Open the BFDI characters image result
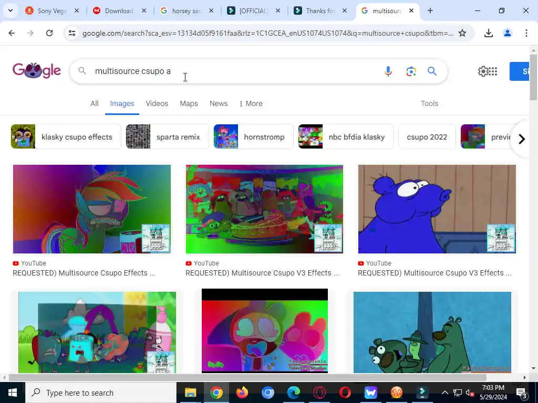The height and width of the screenshot is (403, 538). pyautogui.click(x=97, y=332)
